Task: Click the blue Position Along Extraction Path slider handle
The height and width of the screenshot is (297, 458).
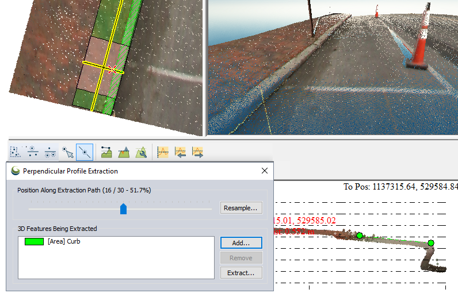Action: point(123,209)
